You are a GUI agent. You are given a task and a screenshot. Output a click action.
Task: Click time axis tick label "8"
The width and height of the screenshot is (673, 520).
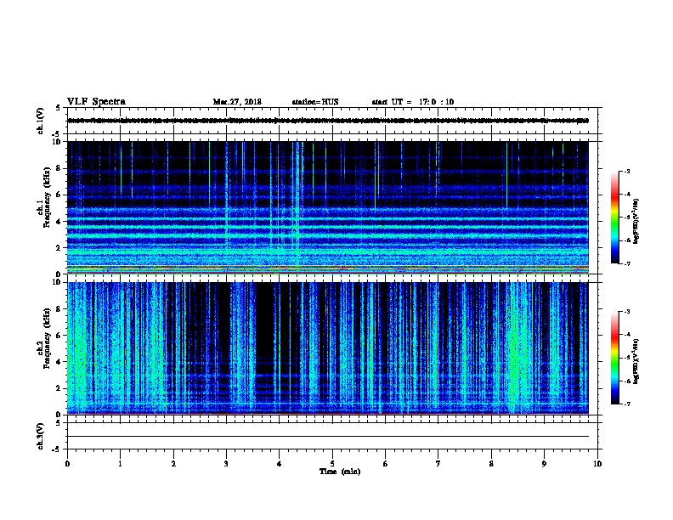pyautogui.click(x=491, y=464)
